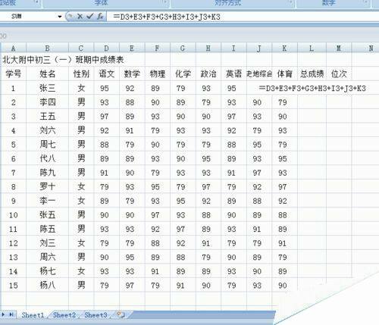Viewport: 379px width, 325px height.
Task: Click the name cell 陈九
Action: coord(47,173)
